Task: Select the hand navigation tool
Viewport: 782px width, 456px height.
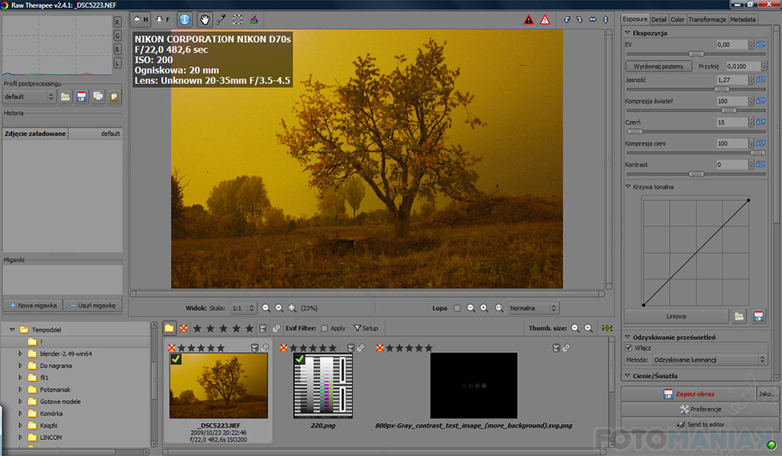Action: click(205, 19)
